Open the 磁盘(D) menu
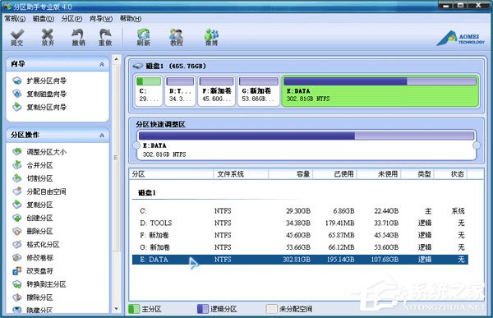The image size is (493, 318). click(x=44, y=19)
